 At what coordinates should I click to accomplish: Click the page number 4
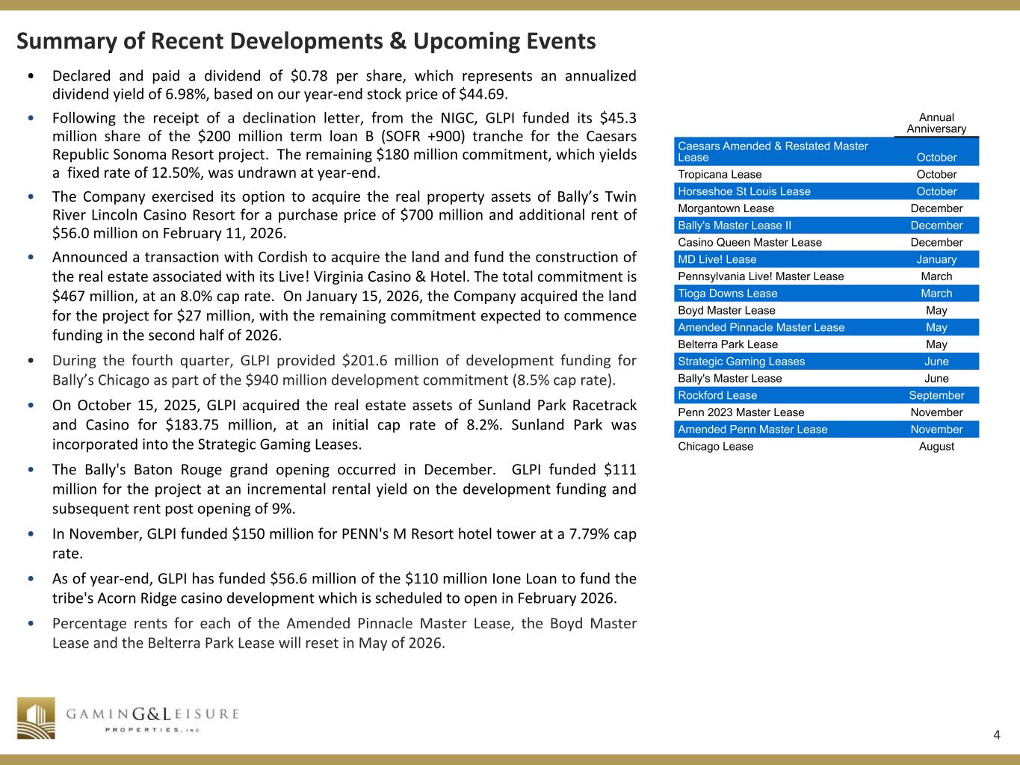click(997, 735)
